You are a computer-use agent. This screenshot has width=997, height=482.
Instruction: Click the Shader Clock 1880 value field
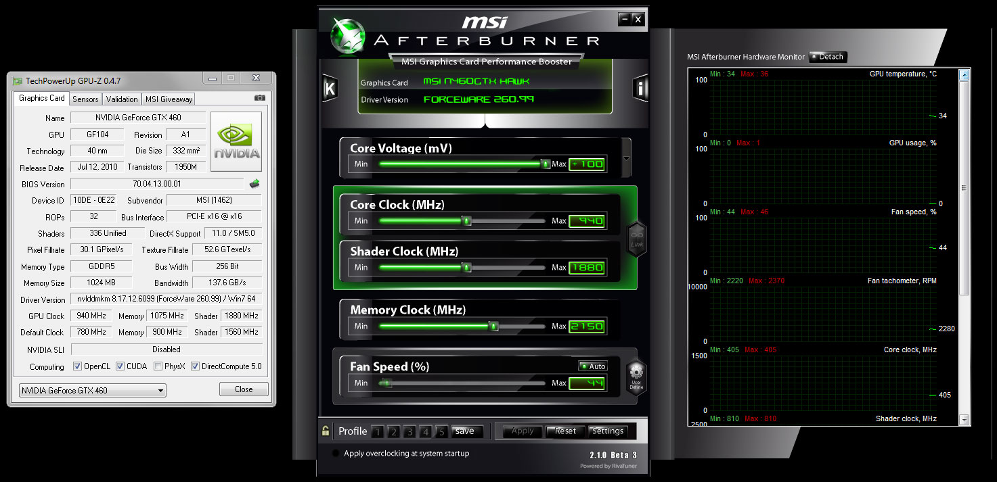(x=587, y=267)
